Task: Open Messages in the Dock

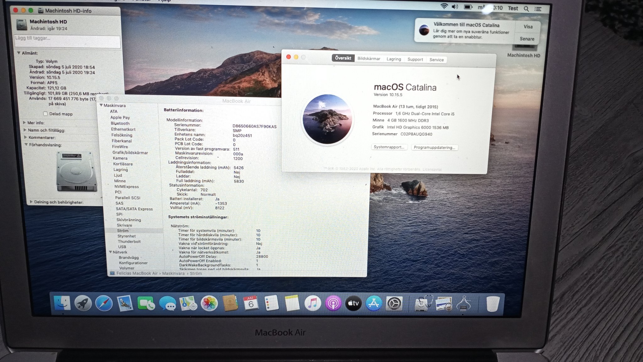Action: click(167, 304)
